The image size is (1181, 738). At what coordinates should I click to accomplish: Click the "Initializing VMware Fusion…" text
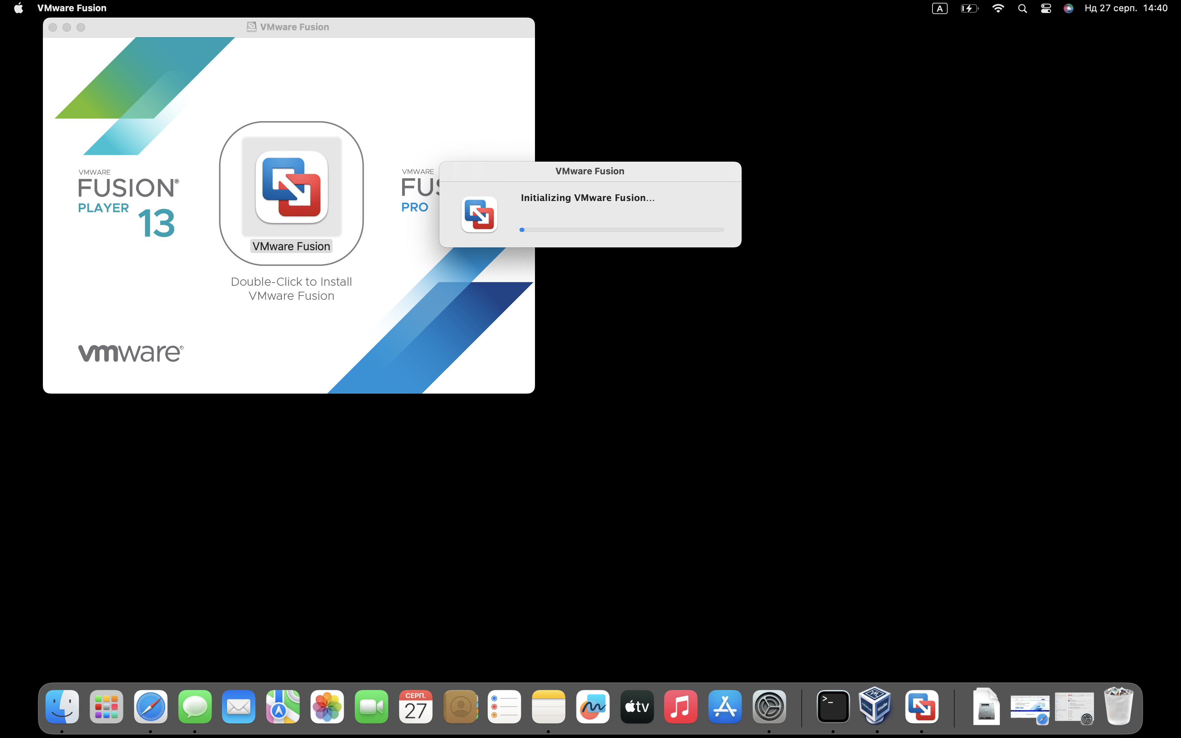[588, 198]
